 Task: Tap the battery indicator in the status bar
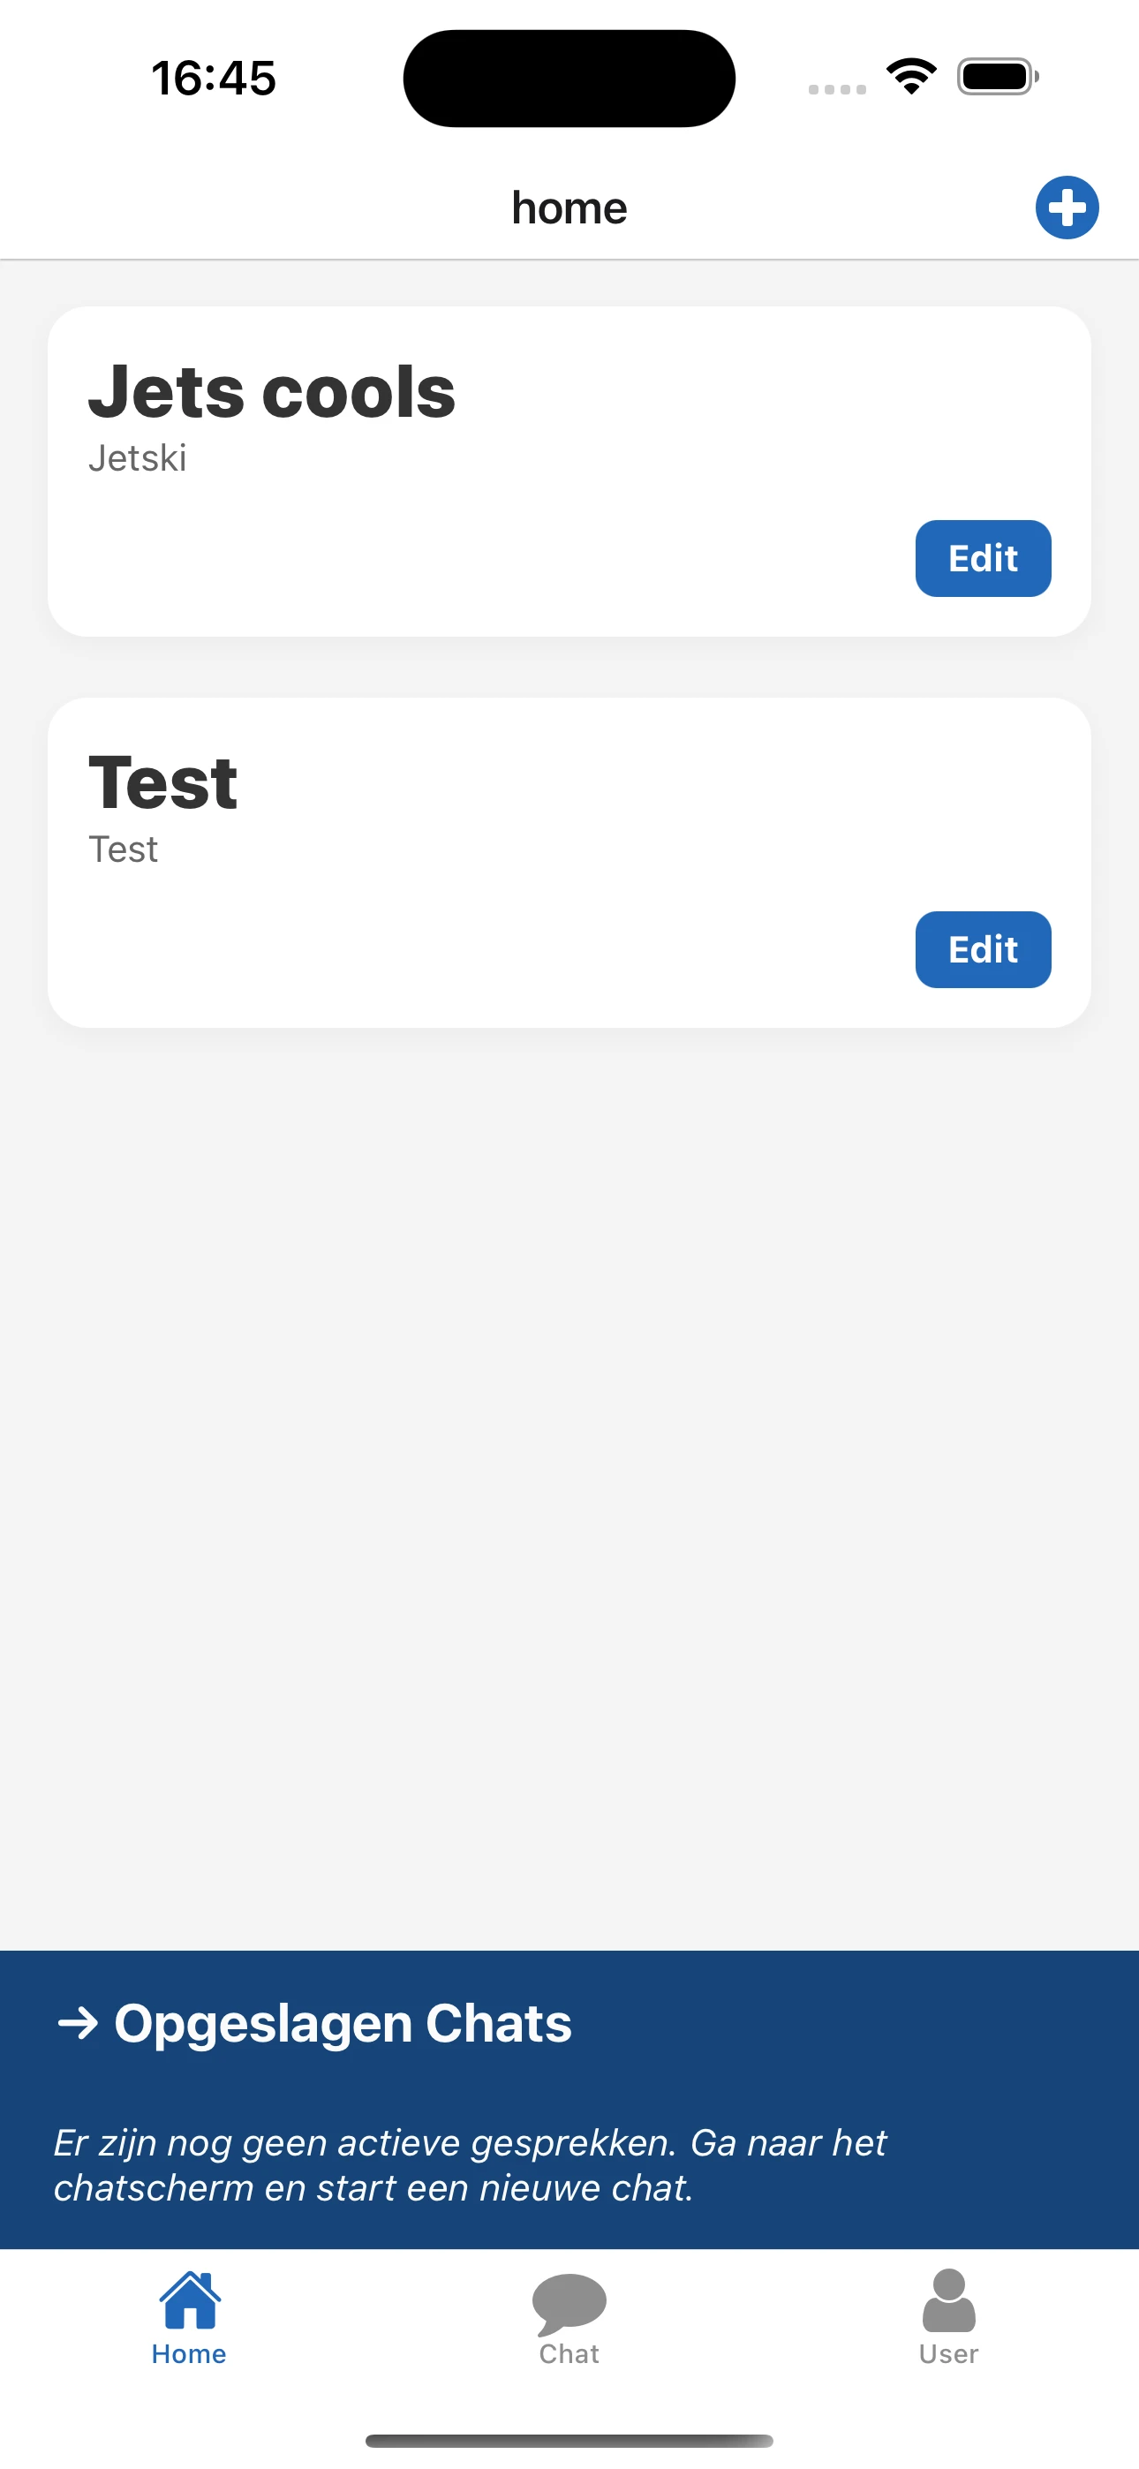[993, 79]
